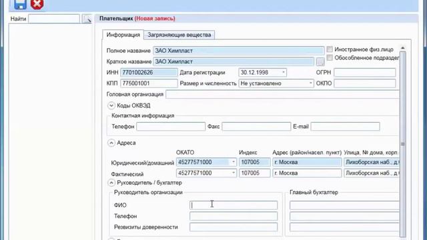Tick the Обособленное подразделение checkbox

pos(330,58)
